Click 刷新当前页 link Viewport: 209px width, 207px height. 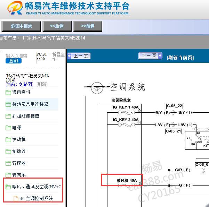[180, 58]
